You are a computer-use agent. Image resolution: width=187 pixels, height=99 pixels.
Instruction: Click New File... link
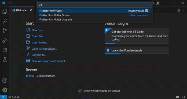[38, 30]
